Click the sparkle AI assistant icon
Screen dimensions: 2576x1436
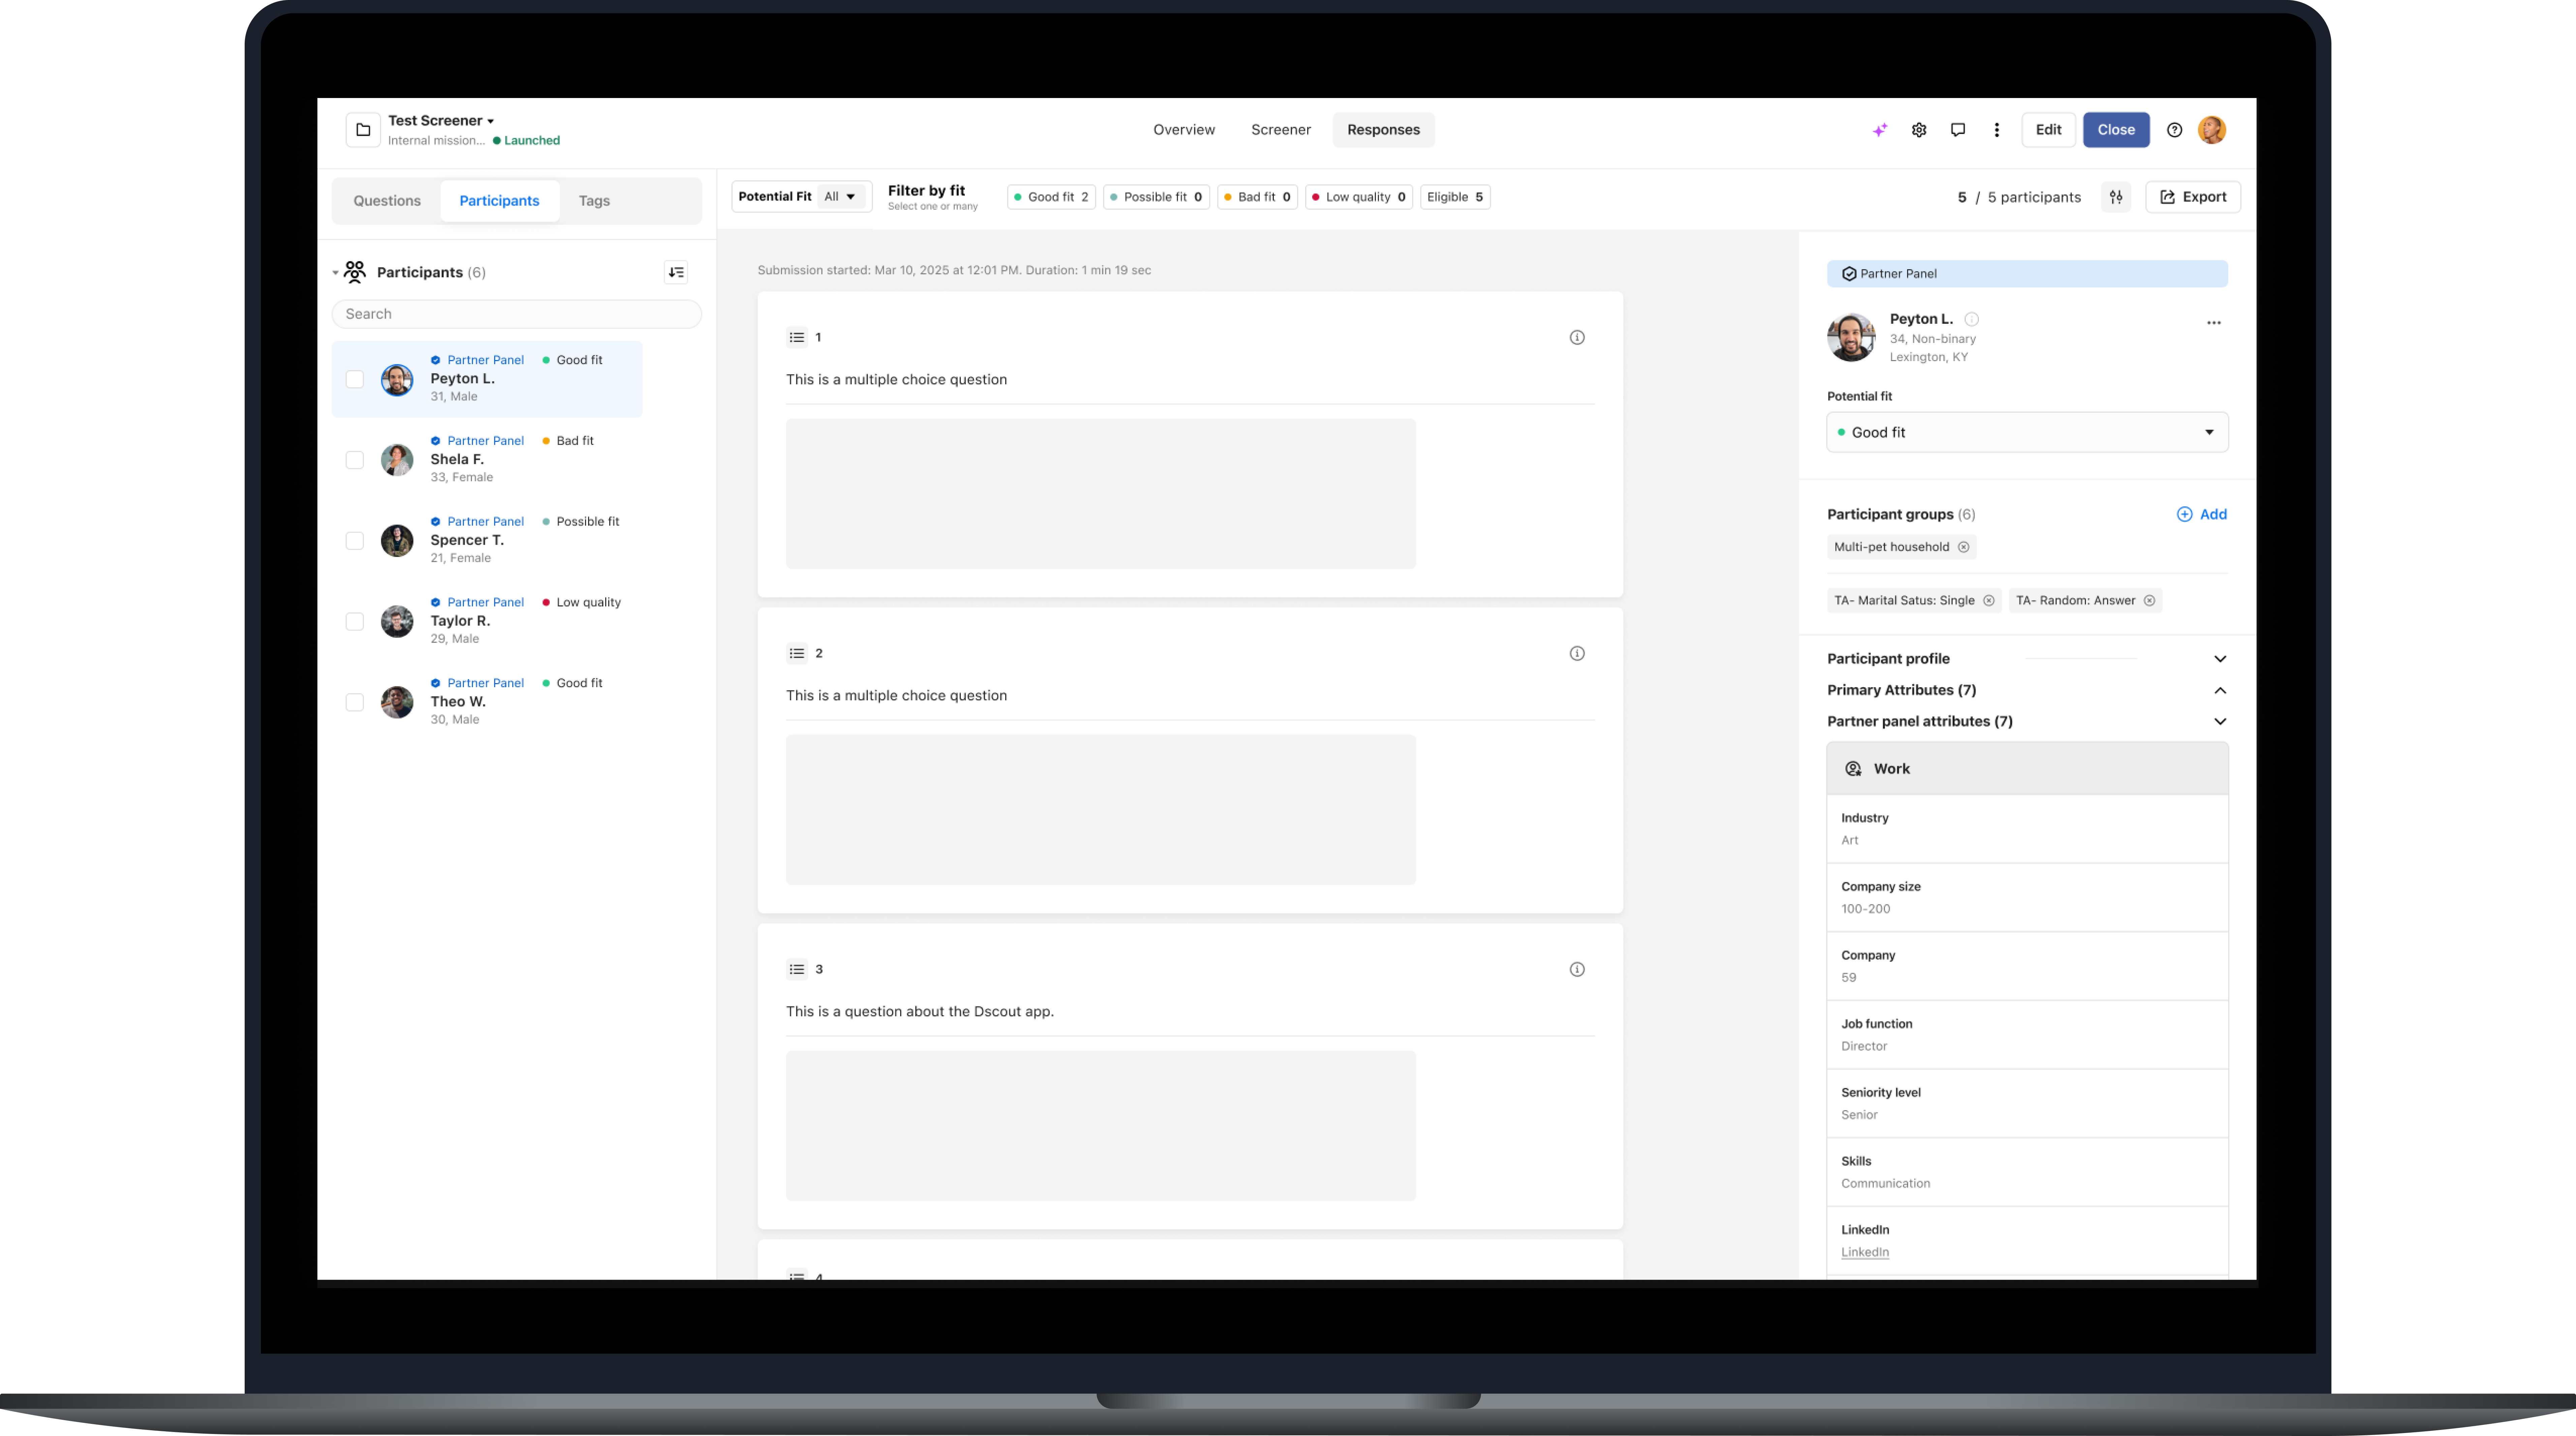coord(1880,130)
